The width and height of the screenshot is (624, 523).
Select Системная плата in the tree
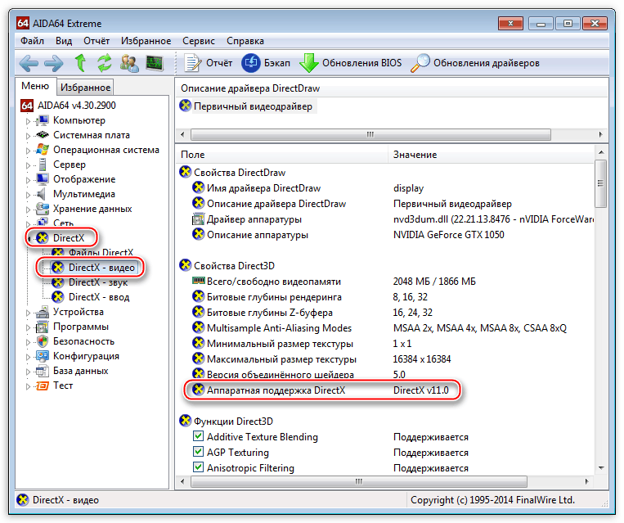[83, 135]
